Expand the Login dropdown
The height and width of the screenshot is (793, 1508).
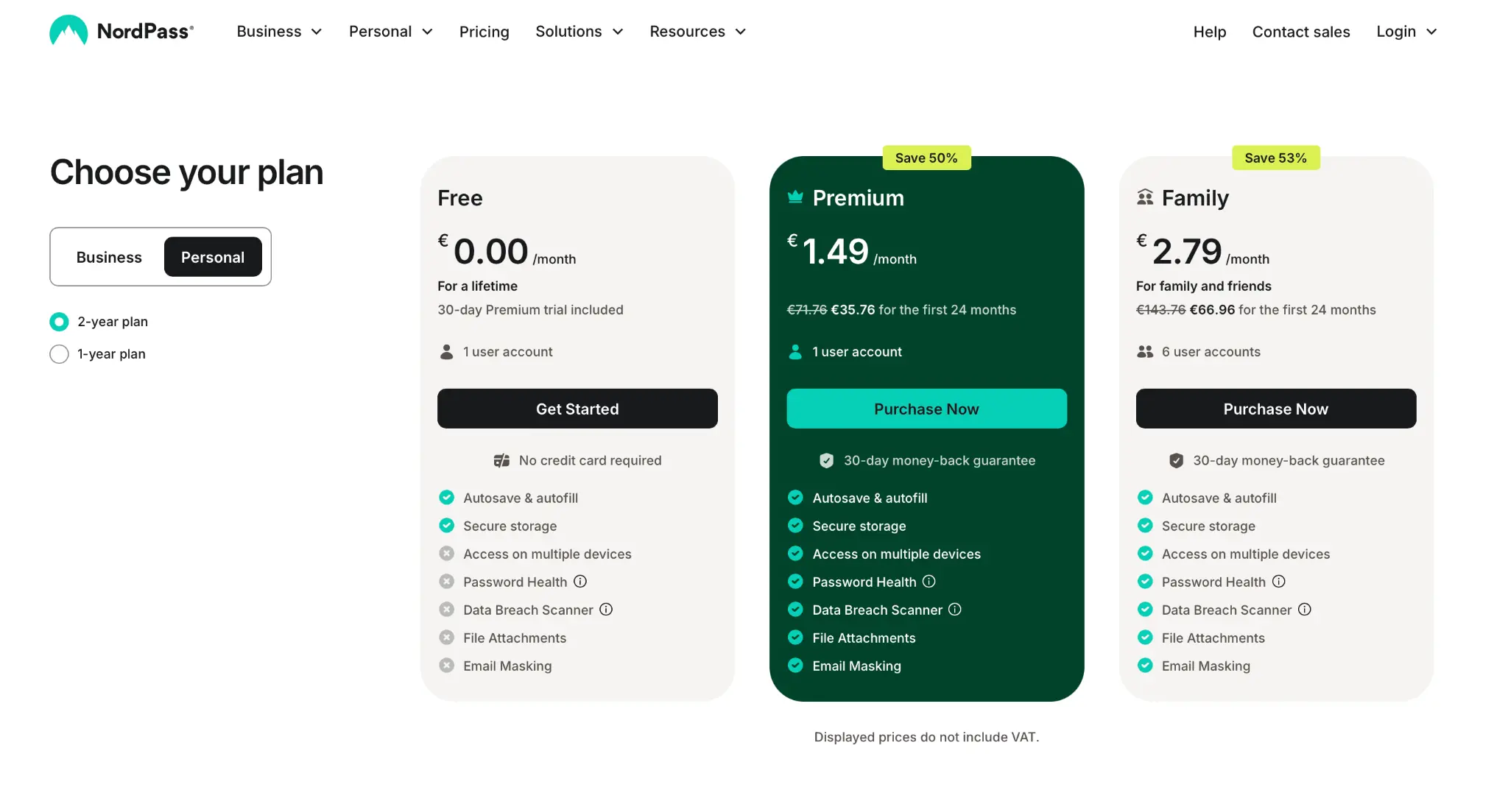click(1406, 32)
